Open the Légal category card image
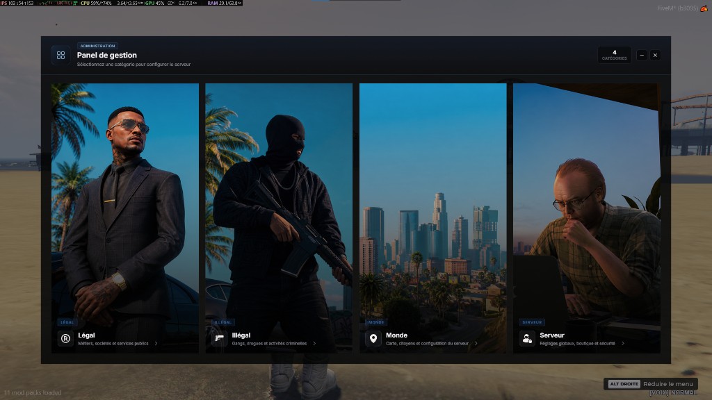The height and width of the screenshot is (400, 712). click(x=125, y=217)
